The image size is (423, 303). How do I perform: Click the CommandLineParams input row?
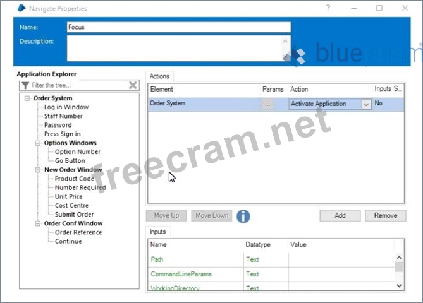tap(271, 274)
